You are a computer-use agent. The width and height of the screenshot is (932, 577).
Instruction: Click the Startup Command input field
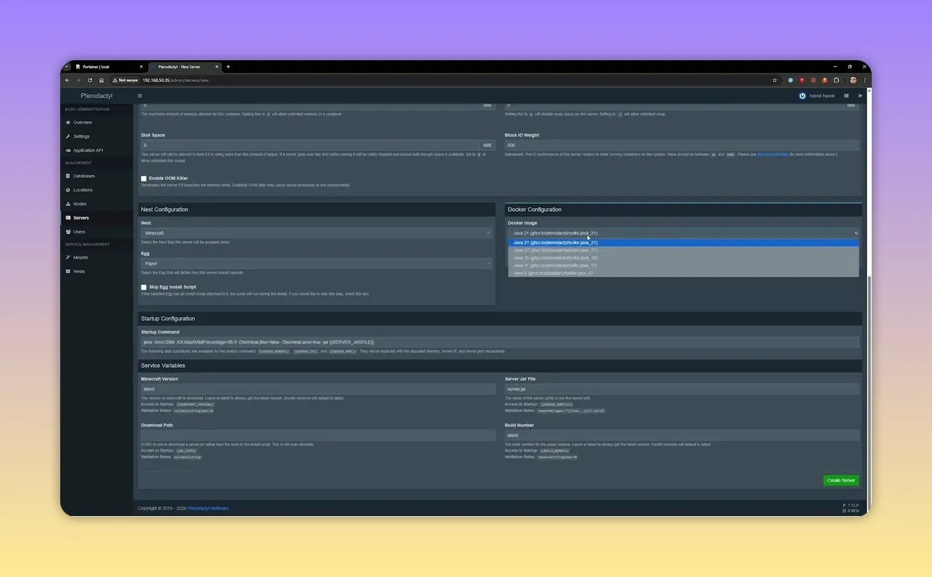500,342
